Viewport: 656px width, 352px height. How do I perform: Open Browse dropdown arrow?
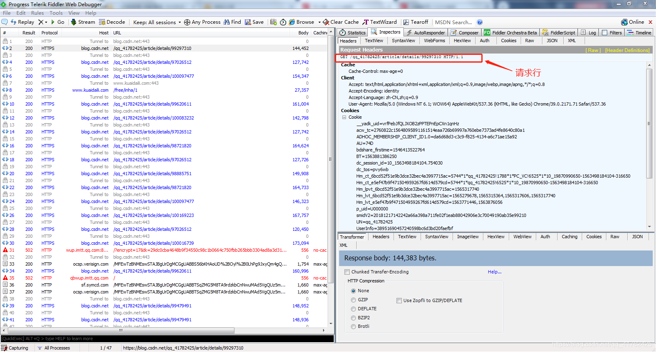click(319, 23)
